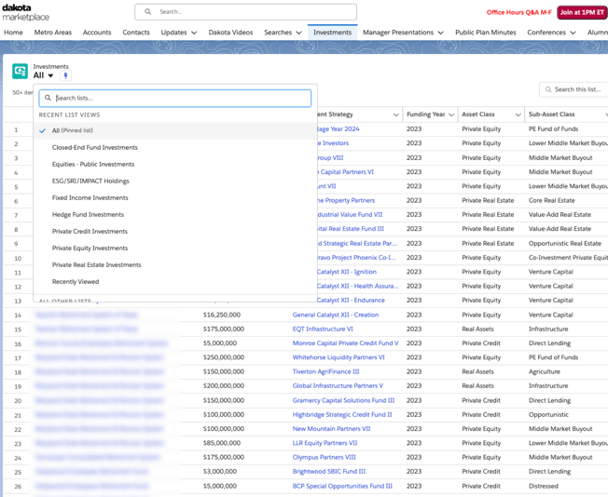Viewport: 608px width, 497px height.
Task: Select Private Real Estate Investments list
Action: [97, 264]
